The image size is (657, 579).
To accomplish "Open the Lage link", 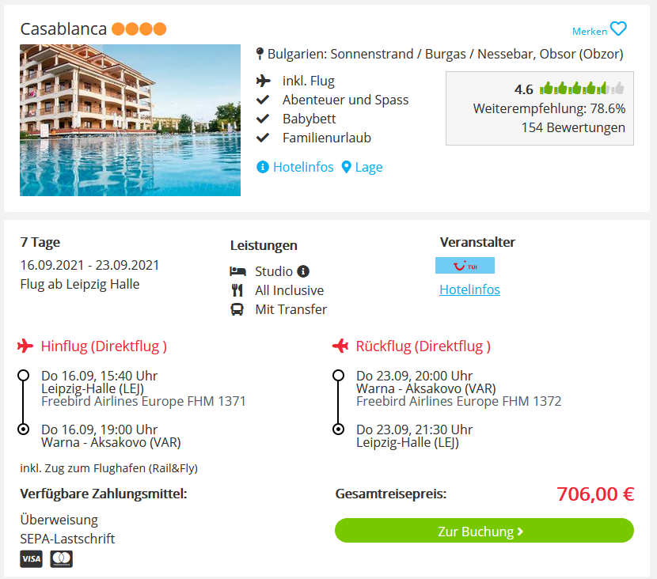I will [x=369, y=167].
